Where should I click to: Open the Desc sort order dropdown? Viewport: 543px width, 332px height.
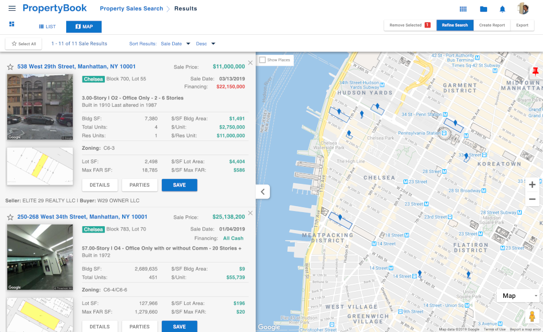tap(205, 43)
